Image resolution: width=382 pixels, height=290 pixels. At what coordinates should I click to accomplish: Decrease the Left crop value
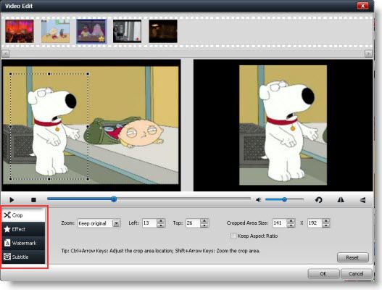tap(161, 225)
